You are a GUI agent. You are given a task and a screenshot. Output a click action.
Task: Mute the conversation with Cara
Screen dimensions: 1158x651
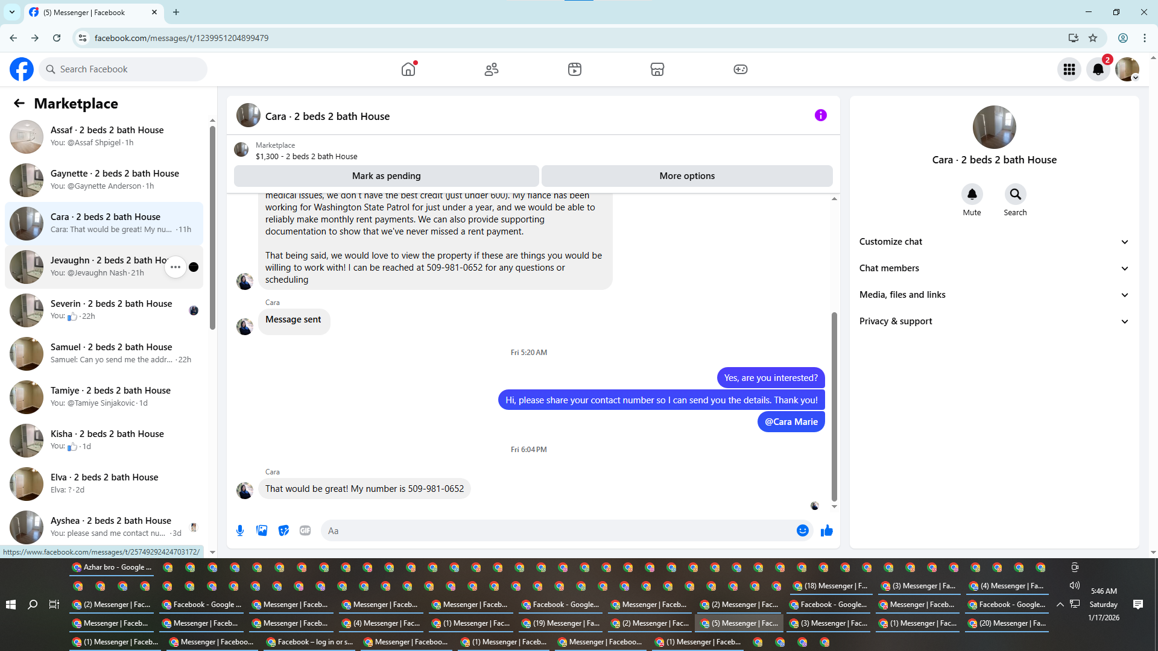[x=972, y=194]
